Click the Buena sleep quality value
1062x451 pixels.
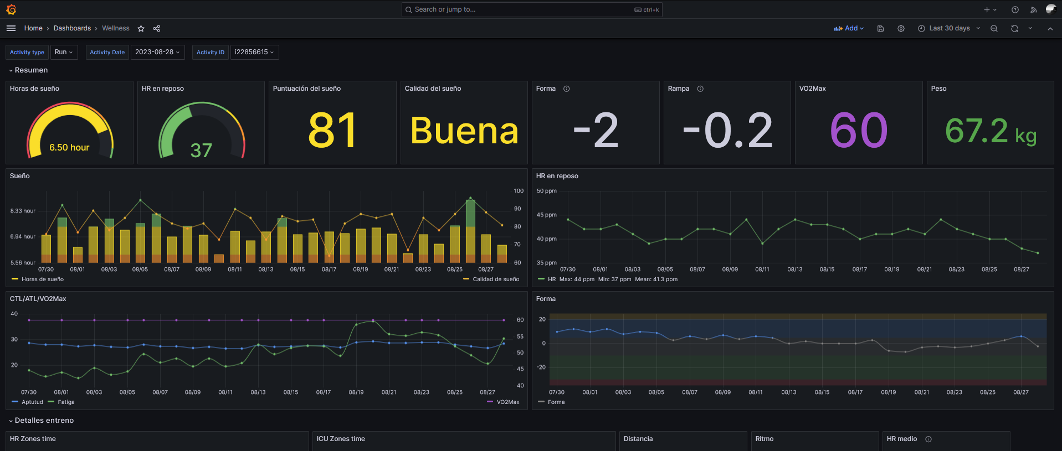pyautogui.click(x=464, y=131)
